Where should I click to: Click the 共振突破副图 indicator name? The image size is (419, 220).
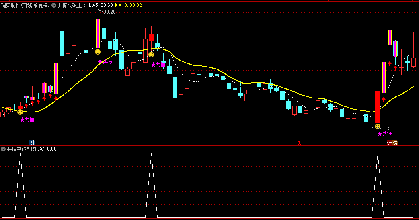pyautogui.click(x=21, y=149)
